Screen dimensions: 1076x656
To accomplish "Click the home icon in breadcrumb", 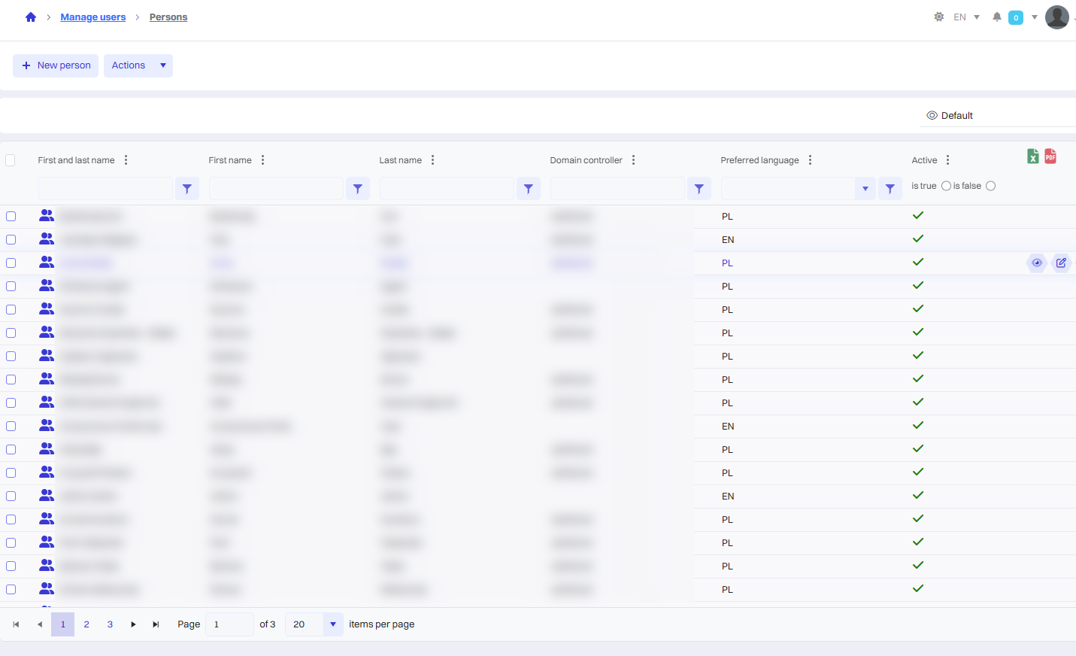I will click(x=31, y=17).
